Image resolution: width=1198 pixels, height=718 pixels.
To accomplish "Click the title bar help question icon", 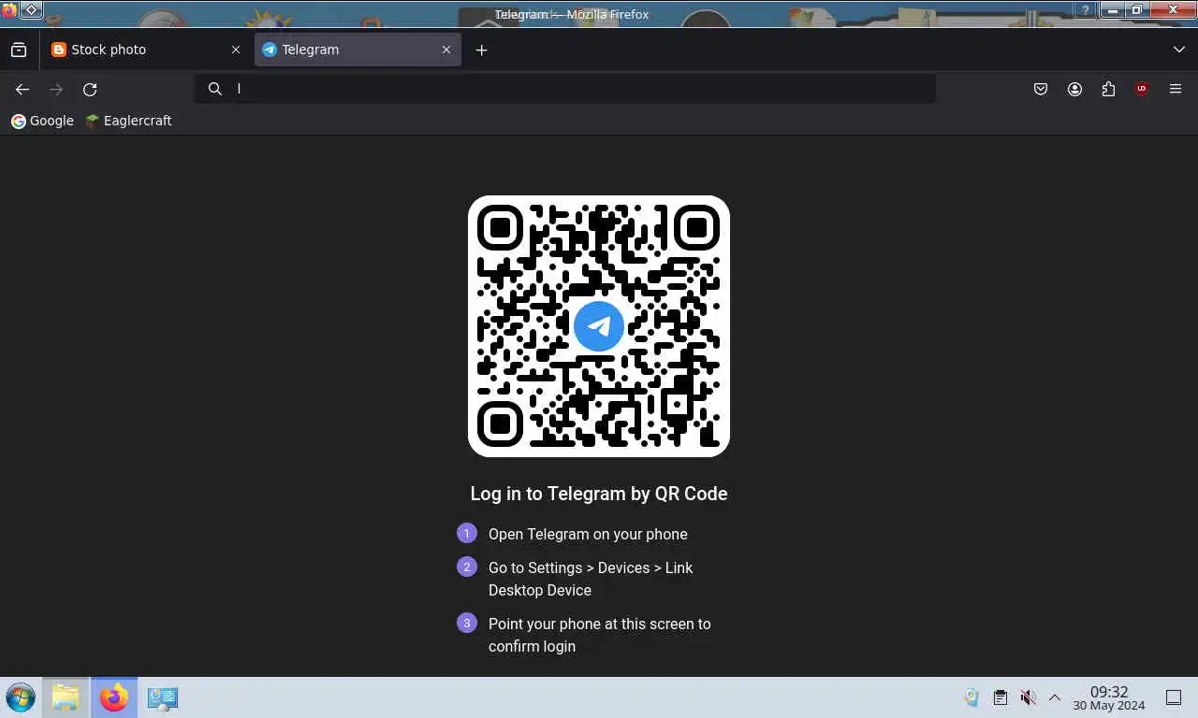I will tap(1086, 10).
